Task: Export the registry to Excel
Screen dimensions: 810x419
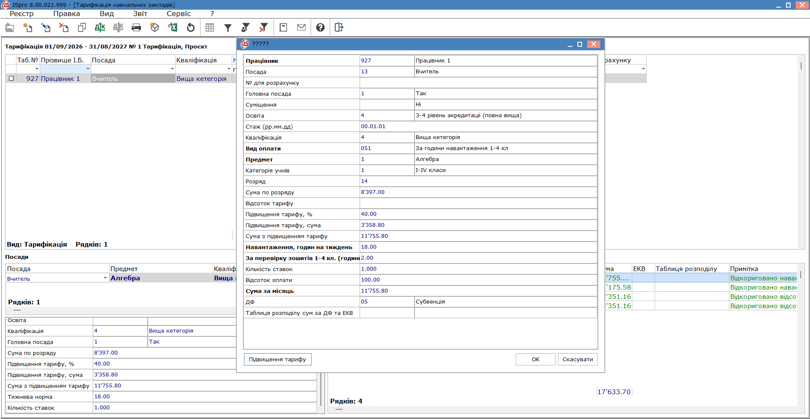Action: click(x=173, y=28)
